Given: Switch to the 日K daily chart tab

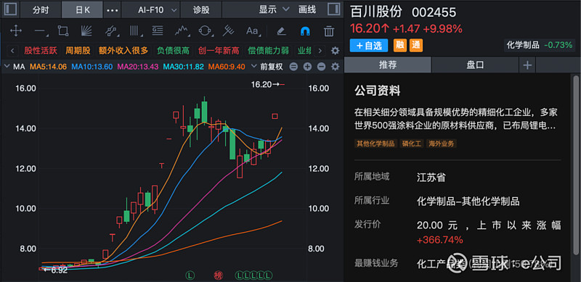Looking at the screenshot, I should [82, 10].
